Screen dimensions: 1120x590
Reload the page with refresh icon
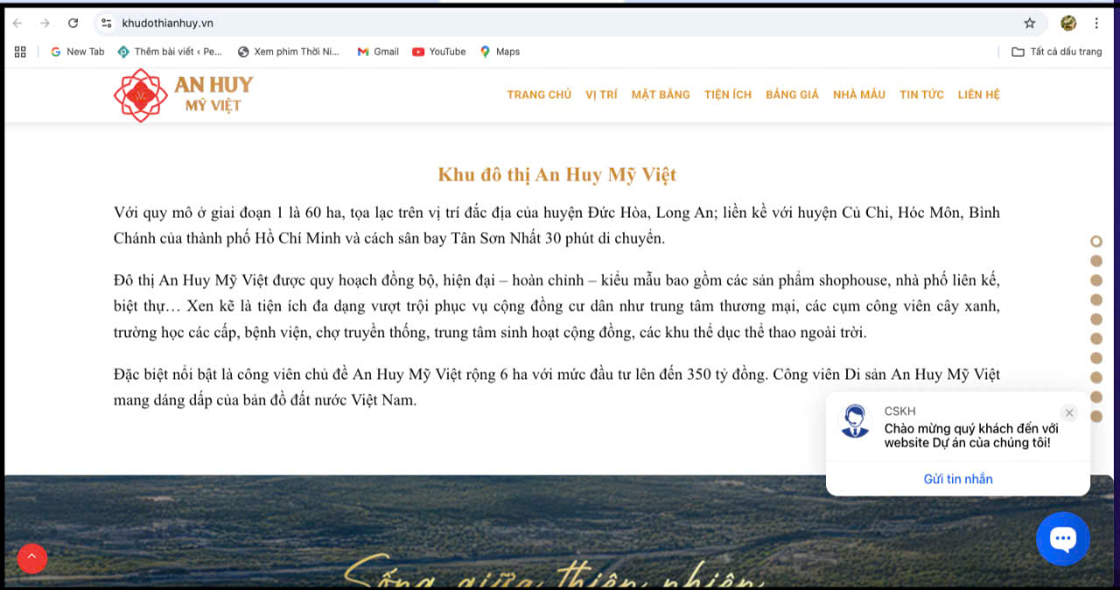coord(73,23)
